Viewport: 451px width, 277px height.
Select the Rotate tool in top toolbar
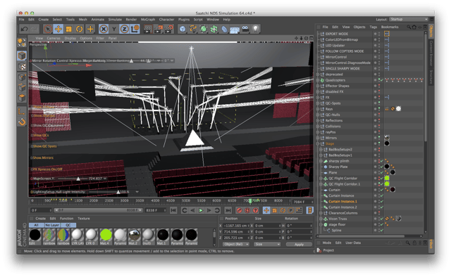(80, 29)
